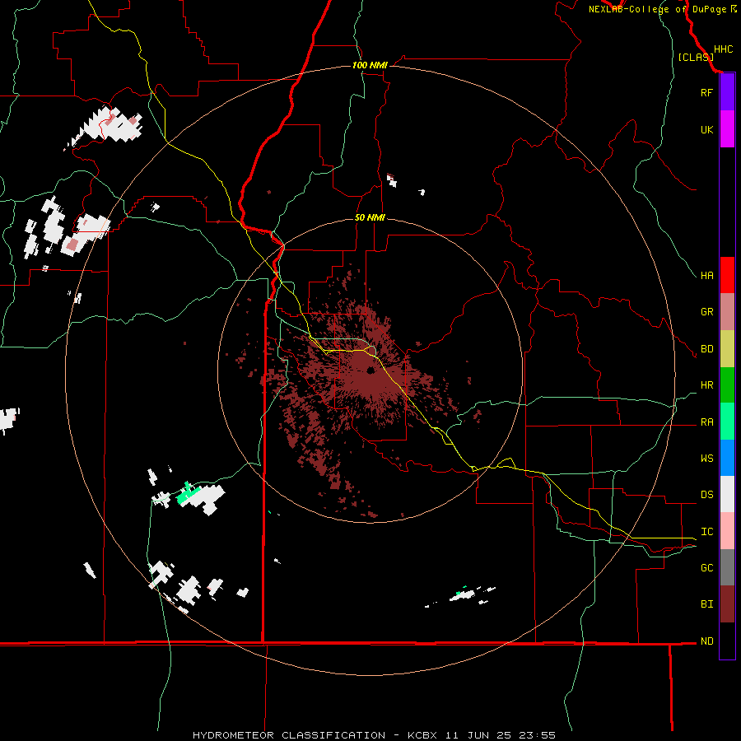The width and height of the screenshot is (741, 741).
Task: Pick the HR green legend swatch
Action: (x=727, y=385)
